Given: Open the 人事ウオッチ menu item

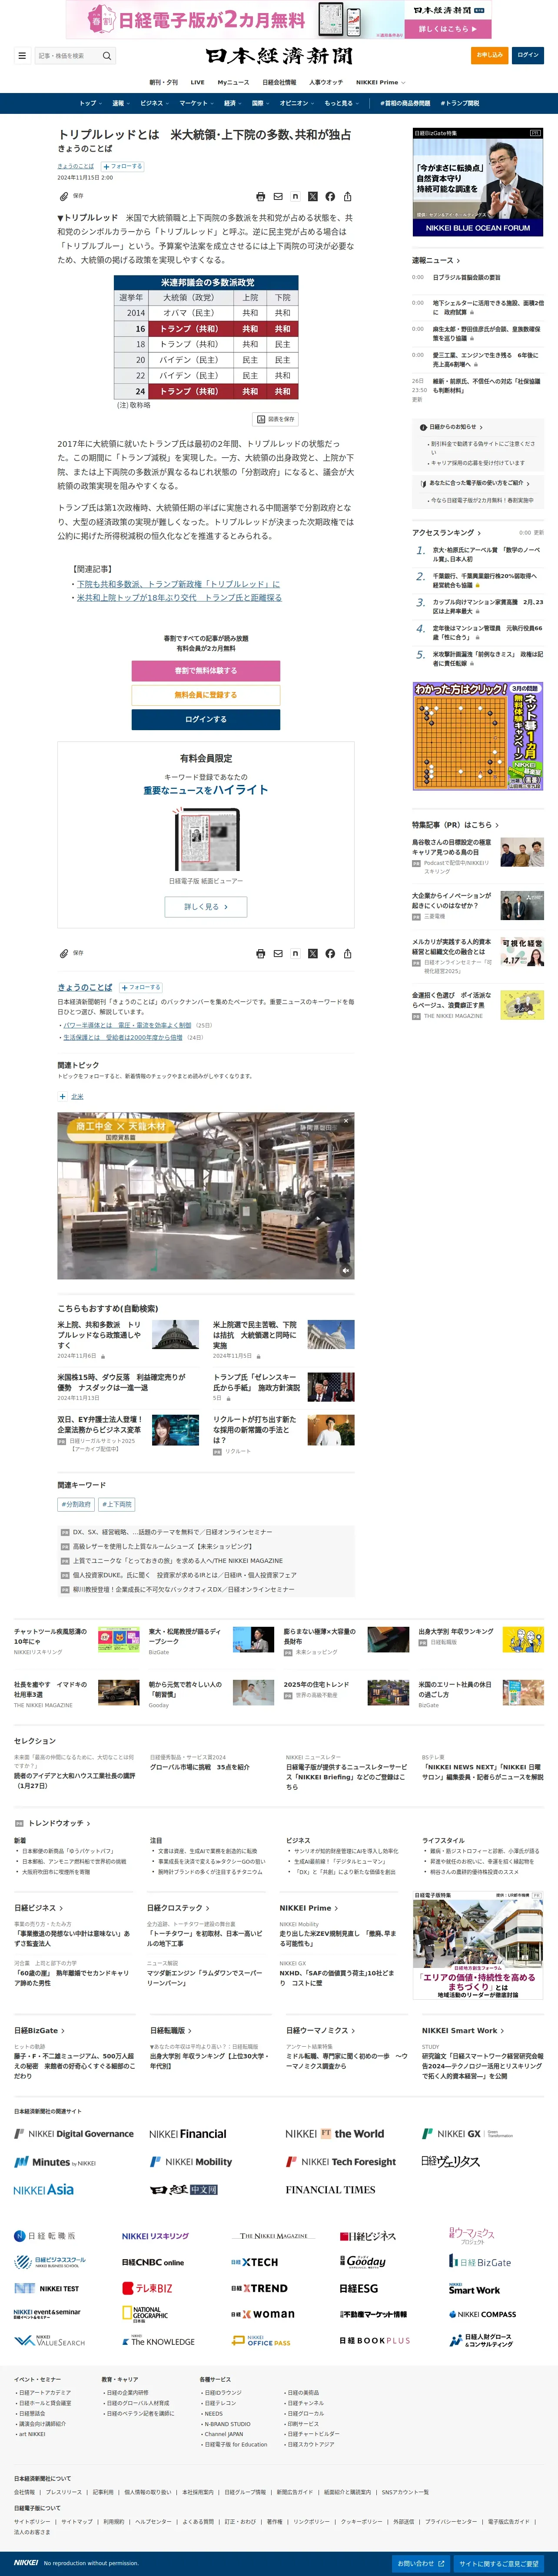Looking at the screenshot, I should click(x=326, y=82).
